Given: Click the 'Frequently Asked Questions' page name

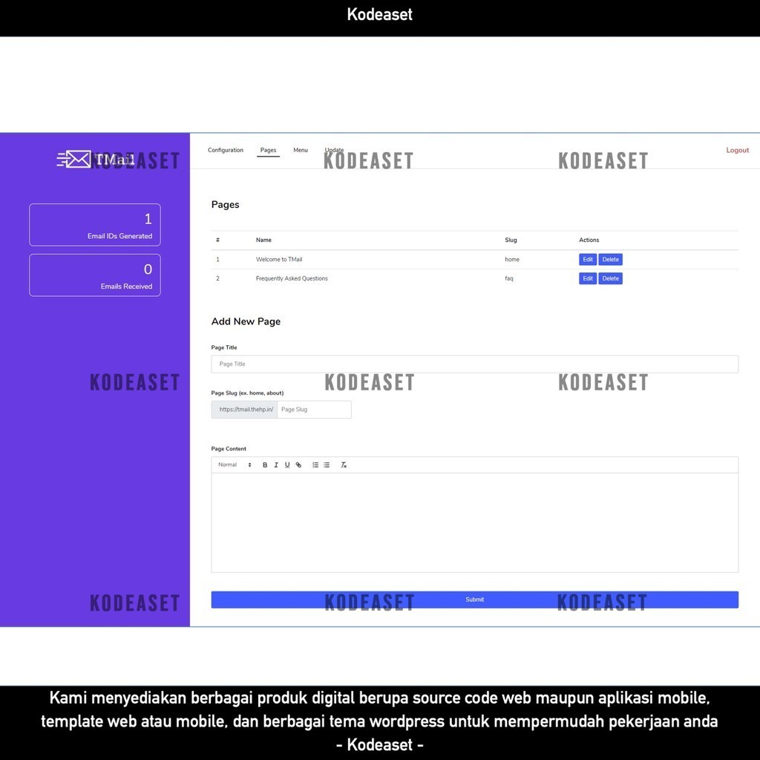Looking at the screenshot, I should (x=292, y=278).
